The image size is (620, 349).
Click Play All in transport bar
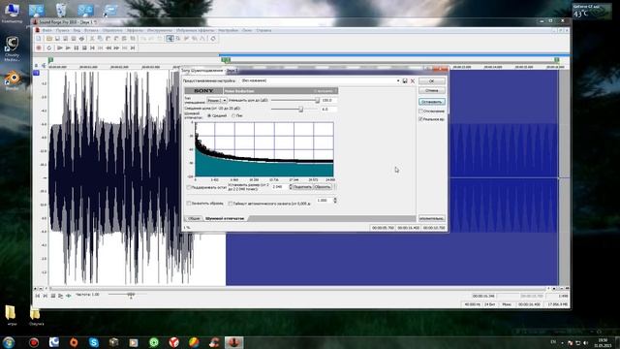(59, 48)
